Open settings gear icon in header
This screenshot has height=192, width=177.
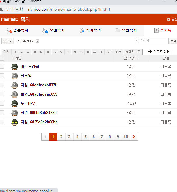[x=168, y=19]
